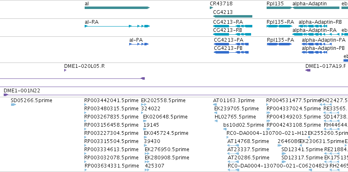Screen dimensions: 348x172
Task: Select the CG4213 gene bar
Action: [x=233, y=16]
